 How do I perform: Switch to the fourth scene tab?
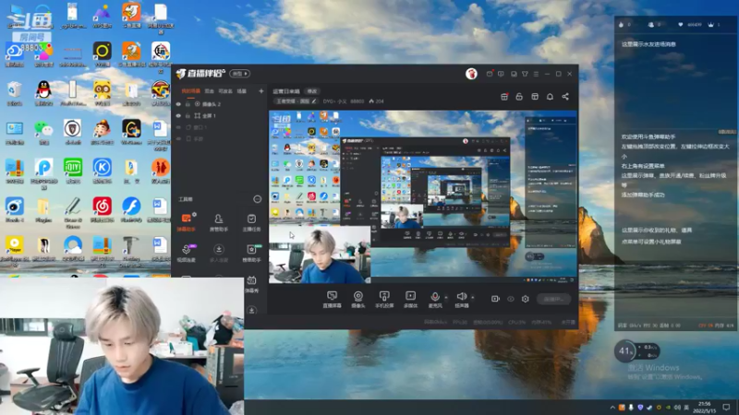[x=241, y=91]
